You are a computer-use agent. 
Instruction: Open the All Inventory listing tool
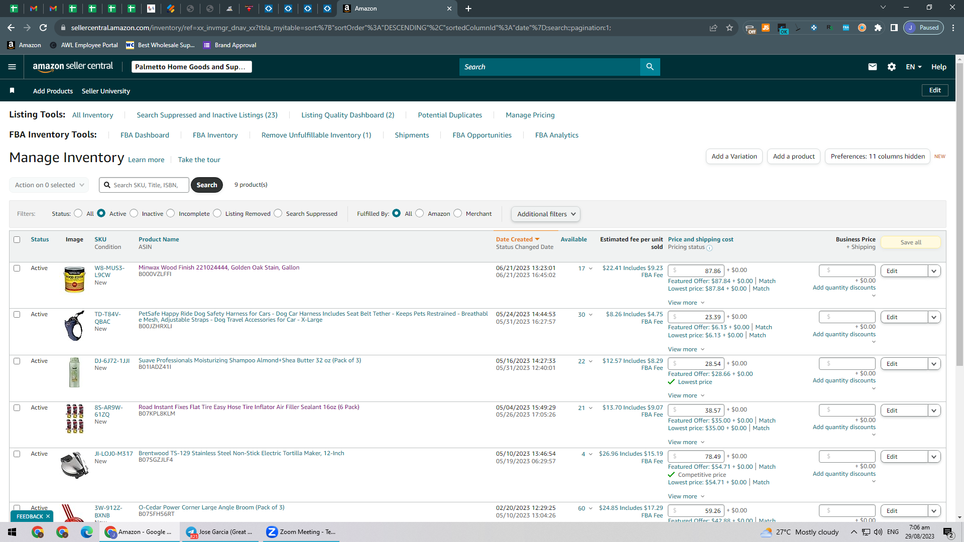[93, 115]
